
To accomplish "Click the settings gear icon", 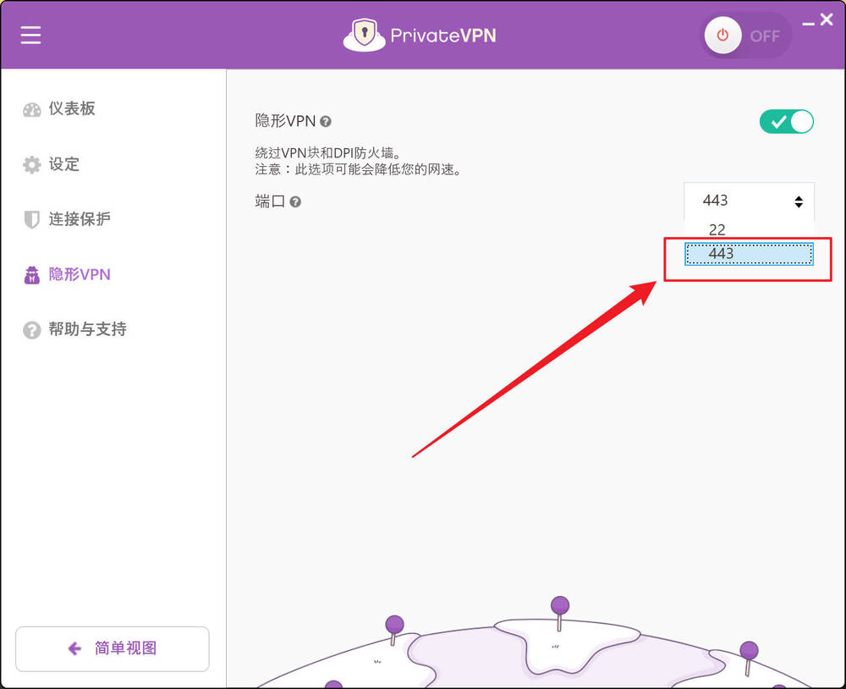I will (x=32, y=165).
